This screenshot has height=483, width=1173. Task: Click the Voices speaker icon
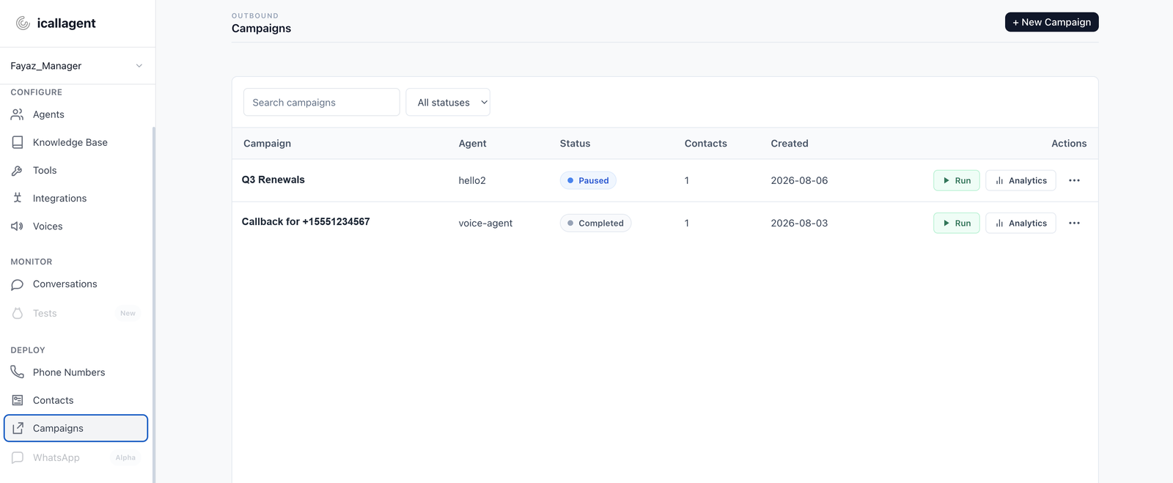(18, 226)
